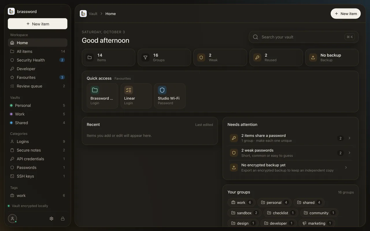Select the 'work' group chip
The height and width of the screenshot is (231, 370).
coord(241,202)
